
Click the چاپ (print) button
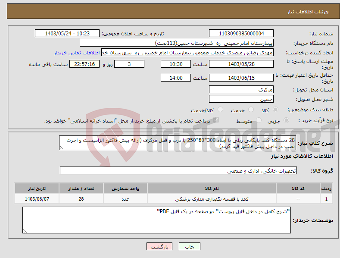(x=189, y=246)
